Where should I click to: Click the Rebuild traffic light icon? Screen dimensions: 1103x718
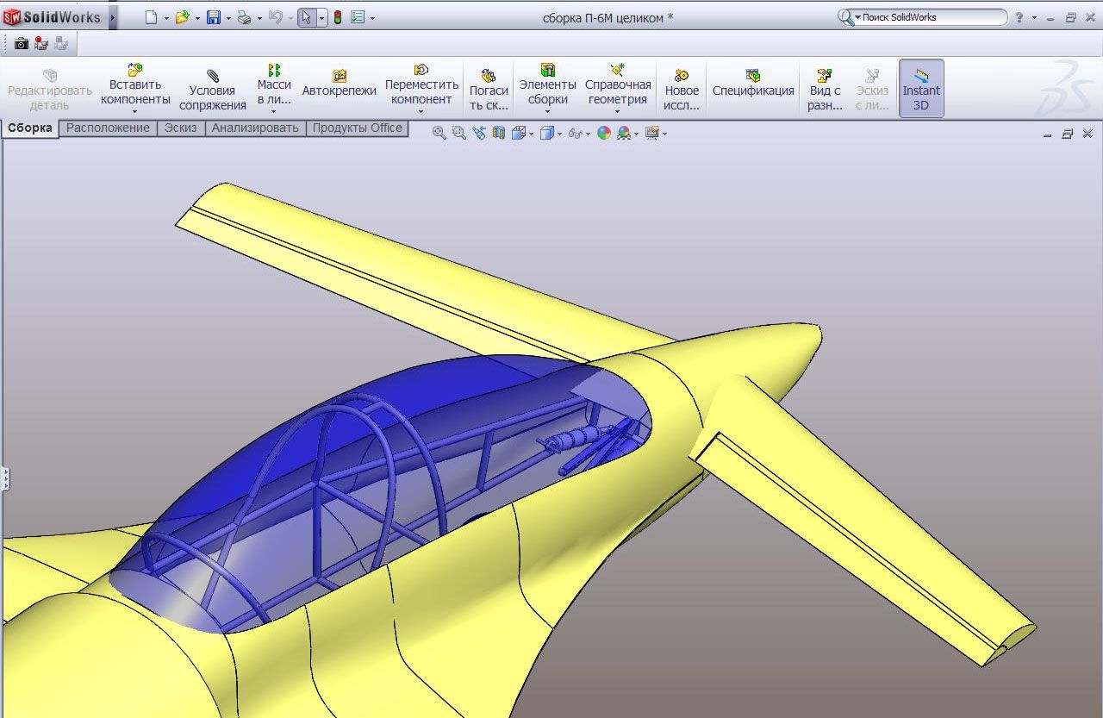[338, 17]
